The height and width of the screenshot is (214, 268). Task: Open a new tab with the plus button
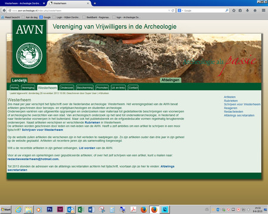coord(95,3)
